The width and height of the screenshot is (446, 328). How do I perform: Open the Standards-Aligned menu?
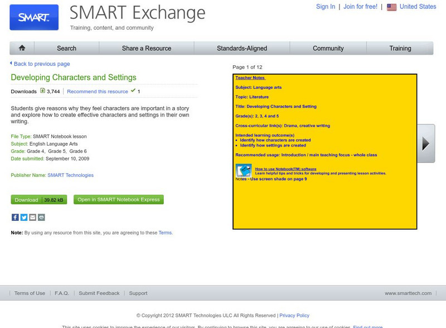[242, 48]
